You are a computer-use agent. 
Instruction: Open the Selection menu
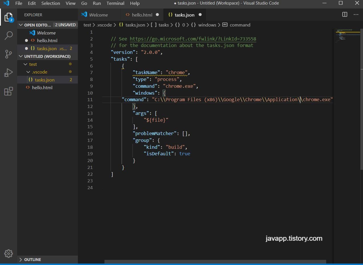click(x=51, y=3)
